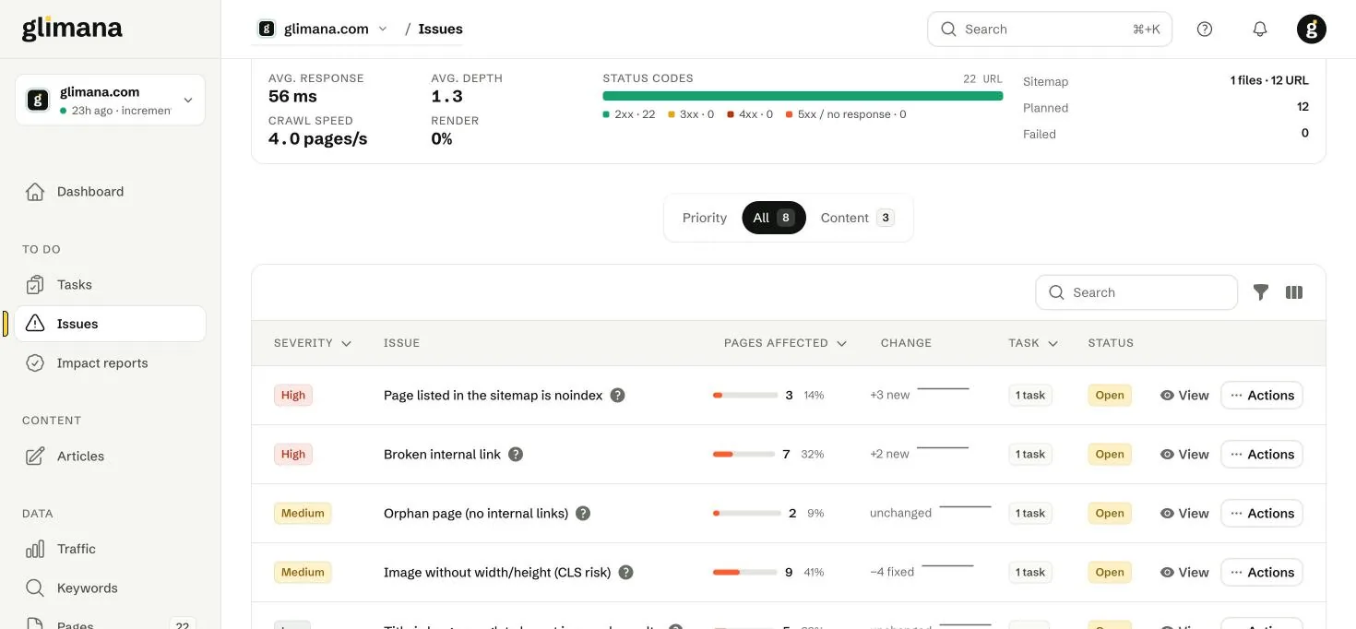The height and width of the screenshot is (629, 1356).
Task: Expand the glimana.com project switcher in sidebar
Action: 110,100
